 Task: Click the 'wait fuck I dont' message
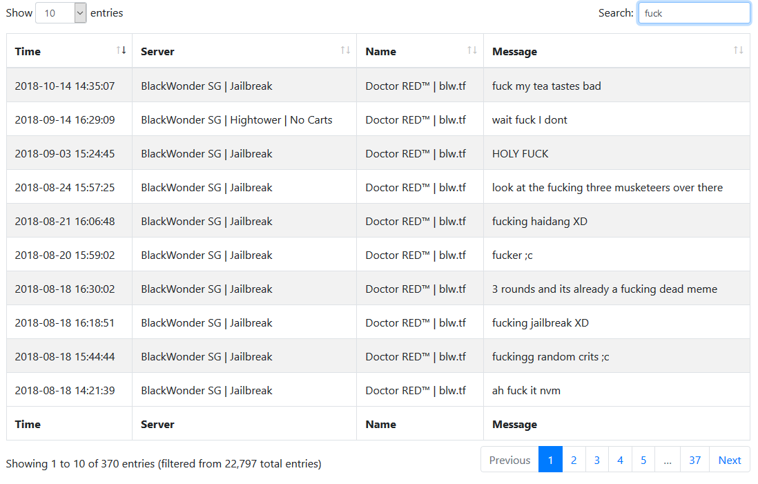529,120
